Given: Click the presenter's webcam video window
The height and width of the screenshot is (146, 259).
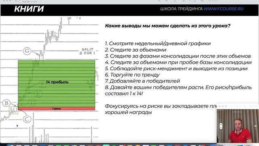Looking at the screenshot, I should point(238,123).
